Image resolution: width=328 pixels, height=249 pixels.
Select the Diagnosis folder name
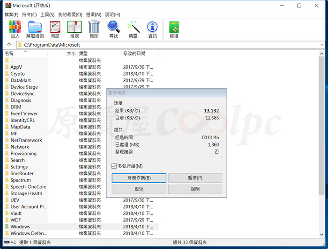tap(21, 100)
